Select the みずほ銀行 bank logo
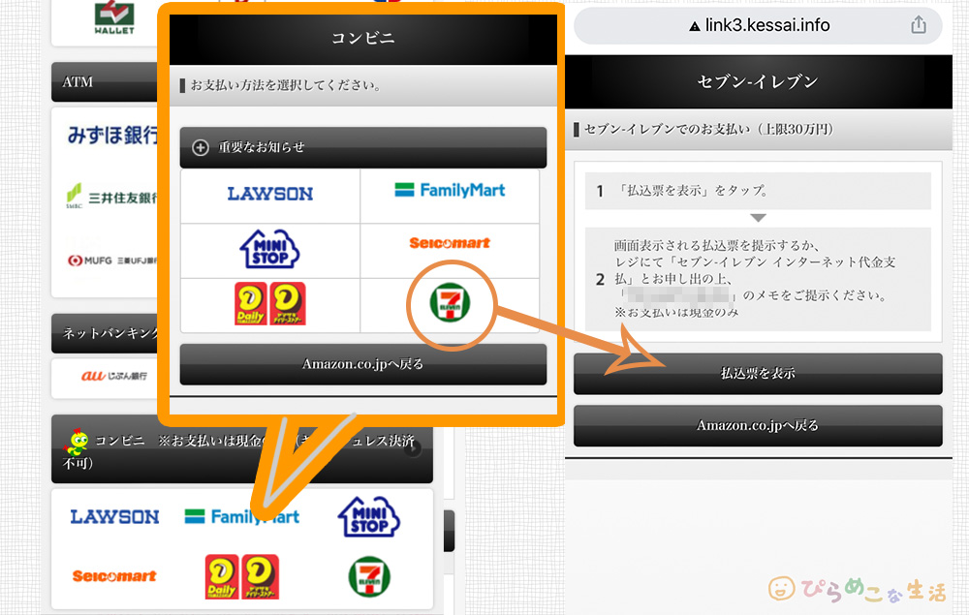This screenshot has width=969, height=615. 112,136
